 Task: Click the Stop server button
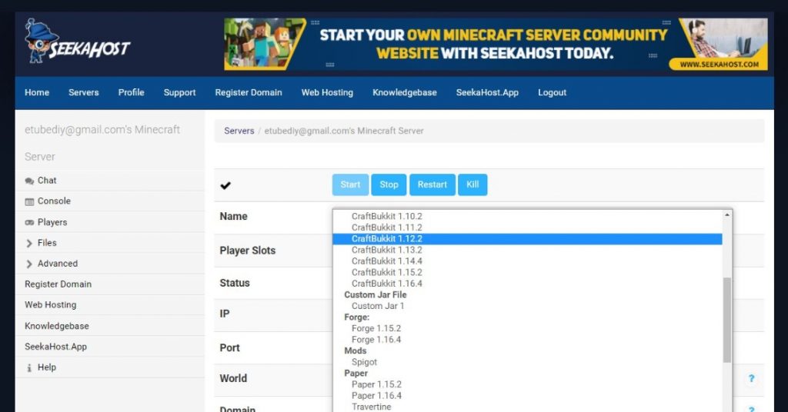click(x=389, y=184)
